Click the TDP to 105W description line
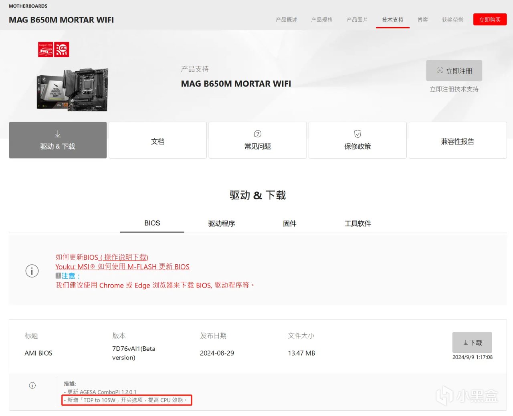 click(126, 400)
